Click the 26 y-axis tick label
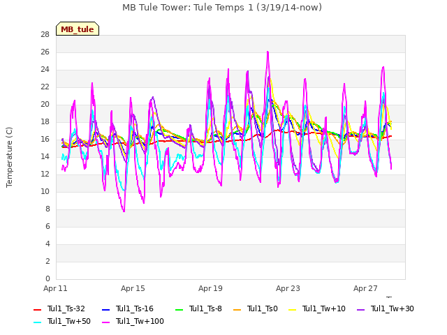447x335 pixels. [x=45, y=52]
